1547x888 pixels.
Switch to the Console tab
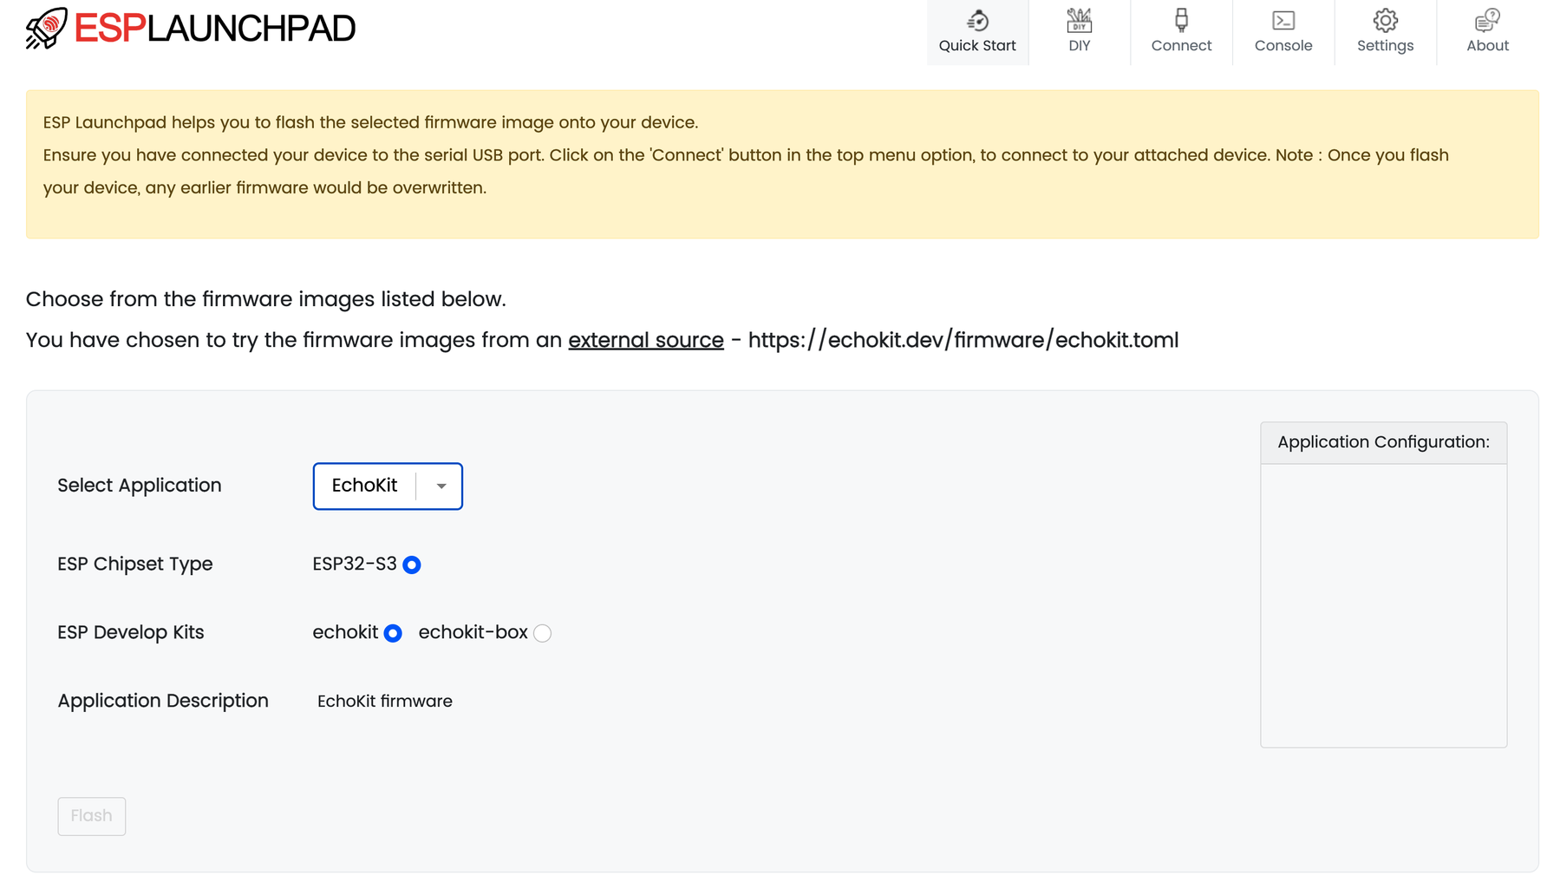tap(1283, 32)
